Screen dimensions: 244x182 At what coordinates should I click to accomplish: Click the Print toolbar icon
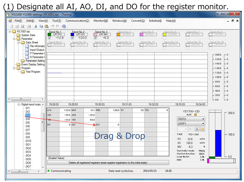pos(29,26)
